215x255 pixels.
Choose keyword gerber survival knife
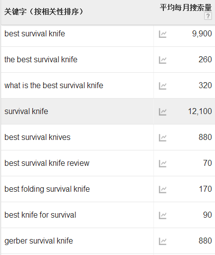click(39, 241)
